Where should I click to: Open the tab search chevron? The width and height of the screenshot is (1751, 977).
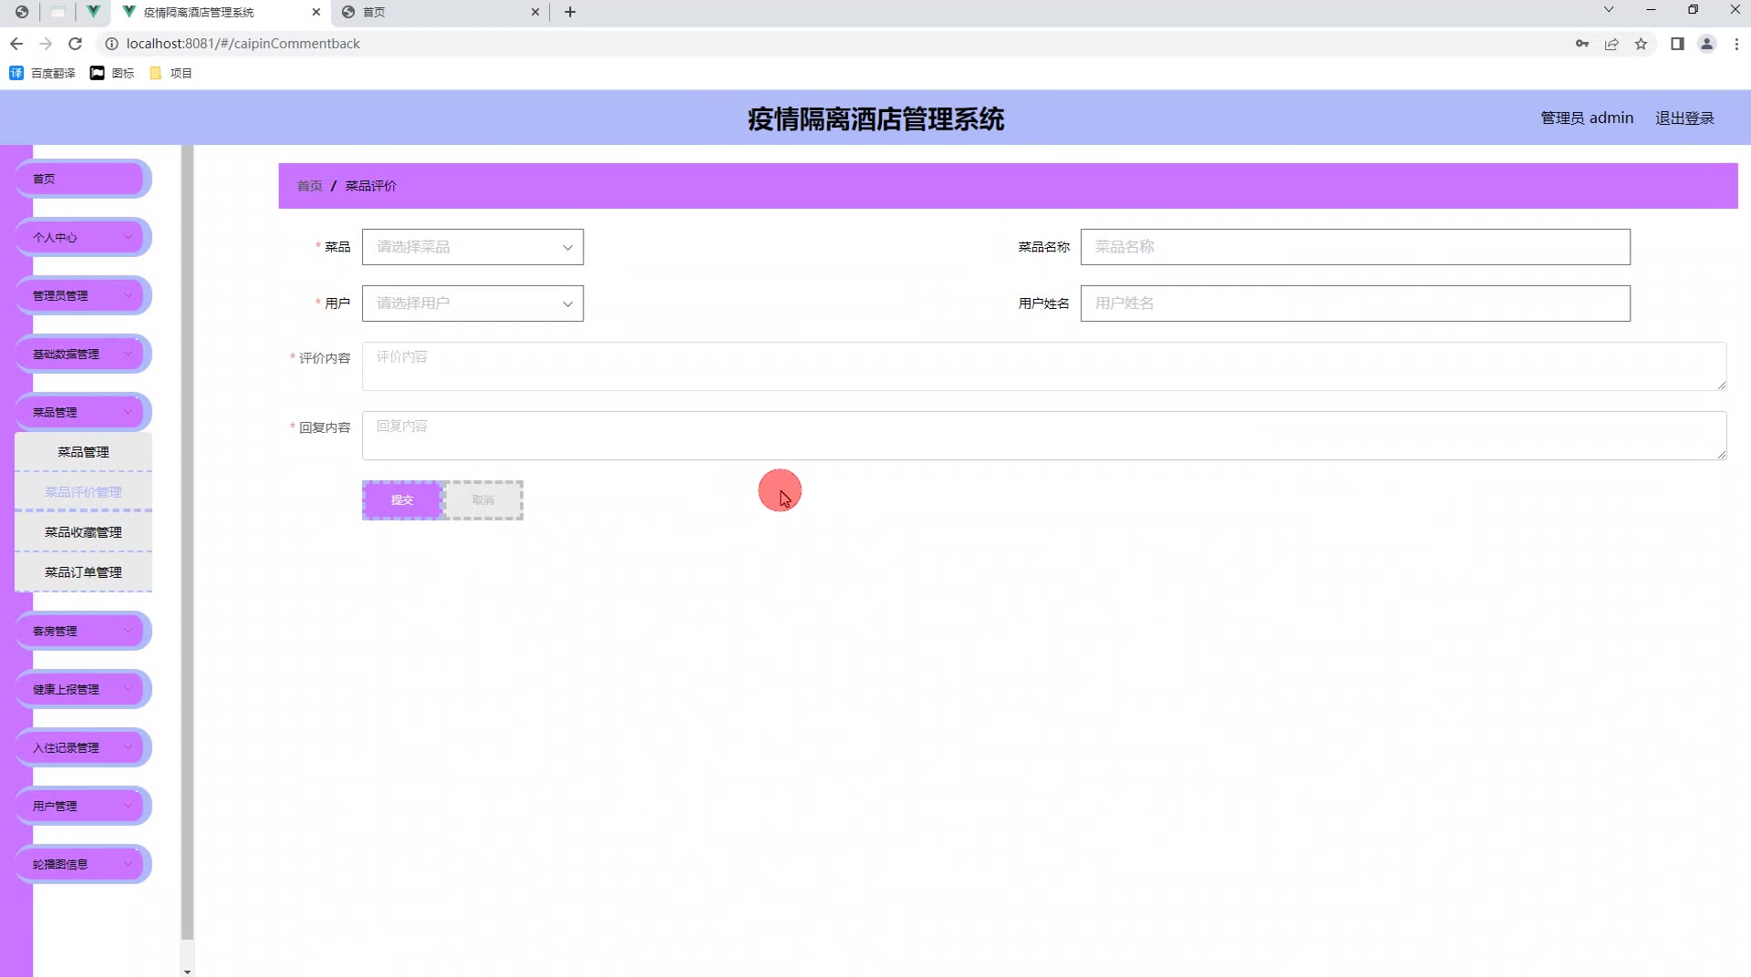click(1609, 10)
